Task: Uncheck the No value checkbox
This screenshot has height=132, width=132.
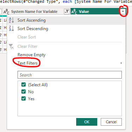Action: point(24,91)
